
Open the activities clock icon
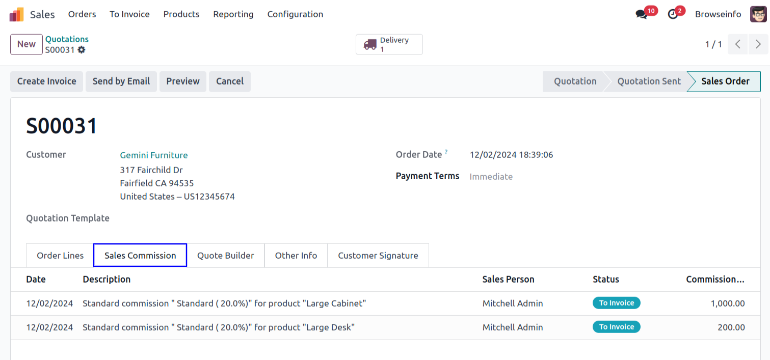coord(673,14)
